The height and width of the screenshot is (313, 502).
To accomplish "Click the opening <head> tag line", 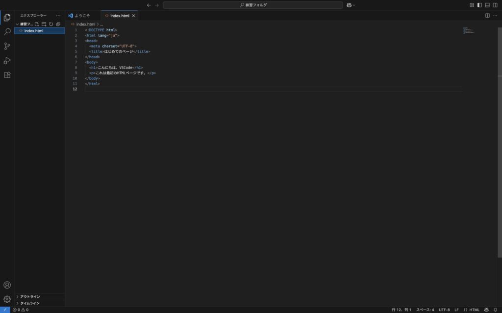I will (x=91, y=41).
